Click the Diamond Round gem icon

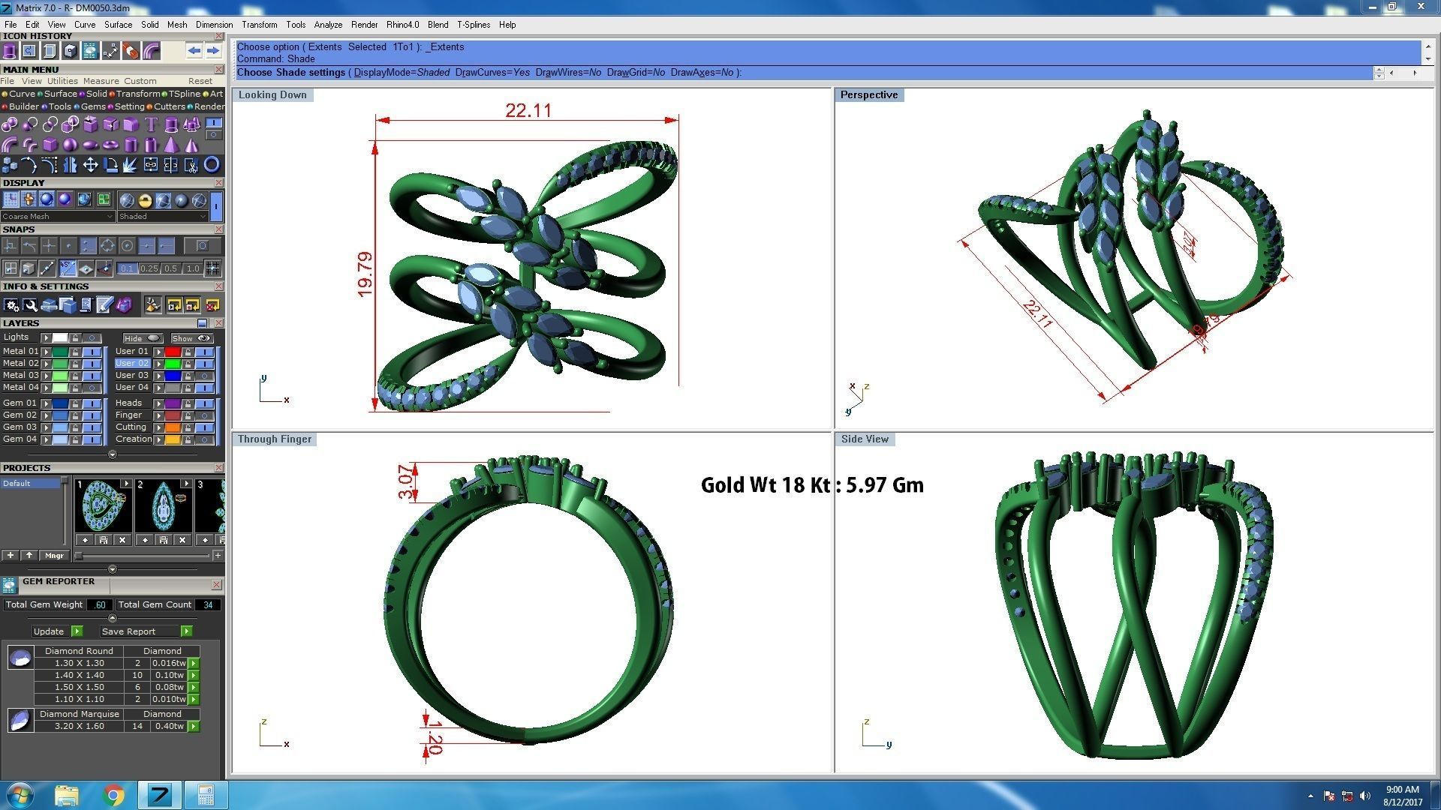click(20, 658)
